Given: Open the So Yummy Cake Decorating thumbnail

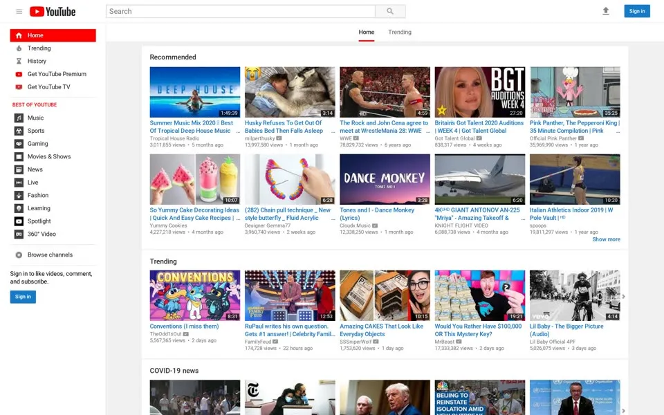Looking at the screenshot, I should coord(195,179).
